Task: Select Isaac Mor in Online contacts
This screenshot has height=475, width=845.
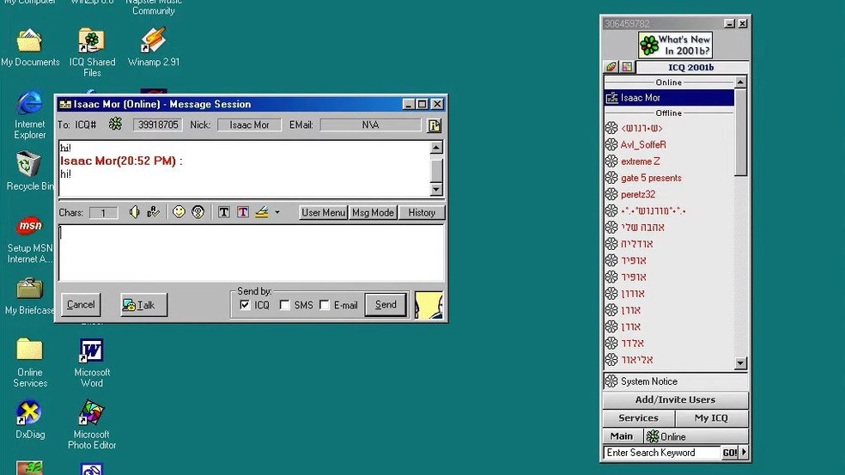Action: pos(669,98)
